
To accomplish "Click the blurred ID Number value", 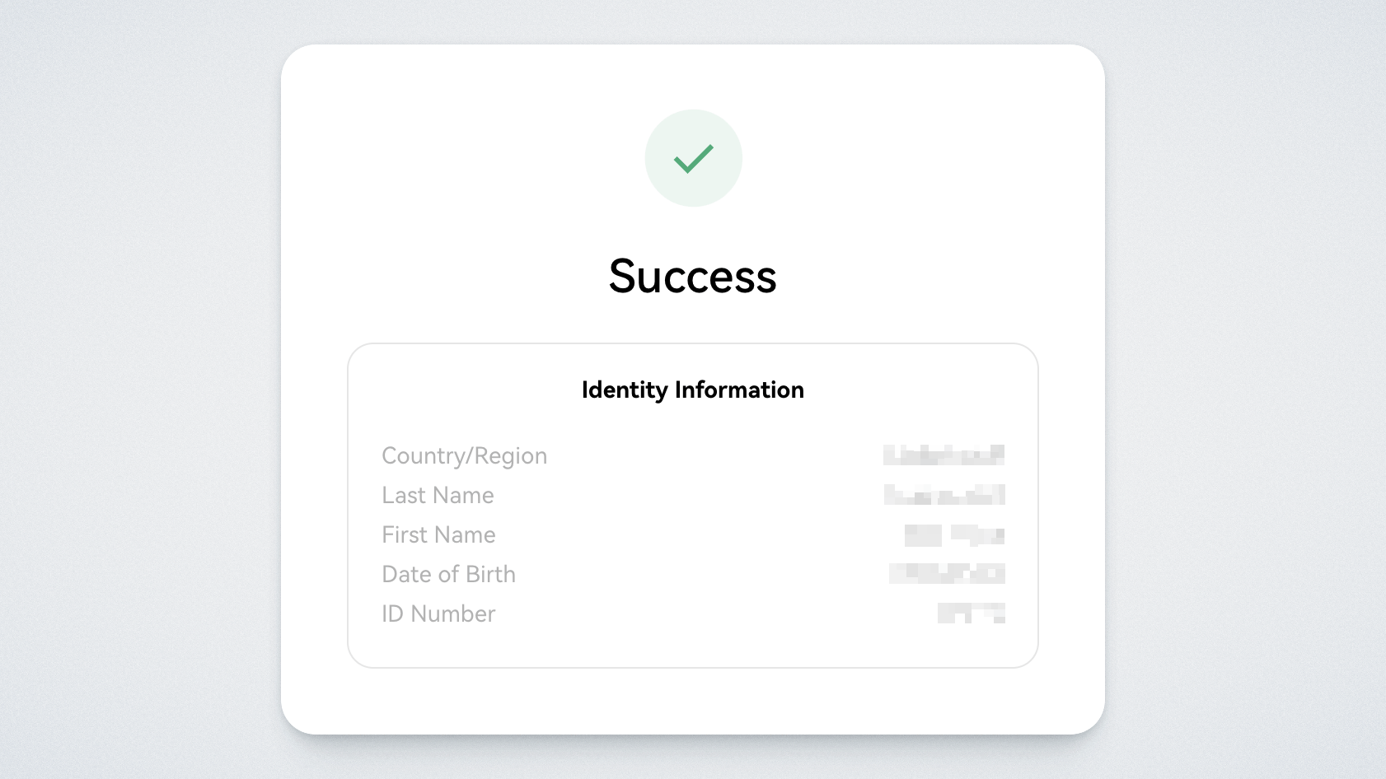I will [x=972, y=613].
